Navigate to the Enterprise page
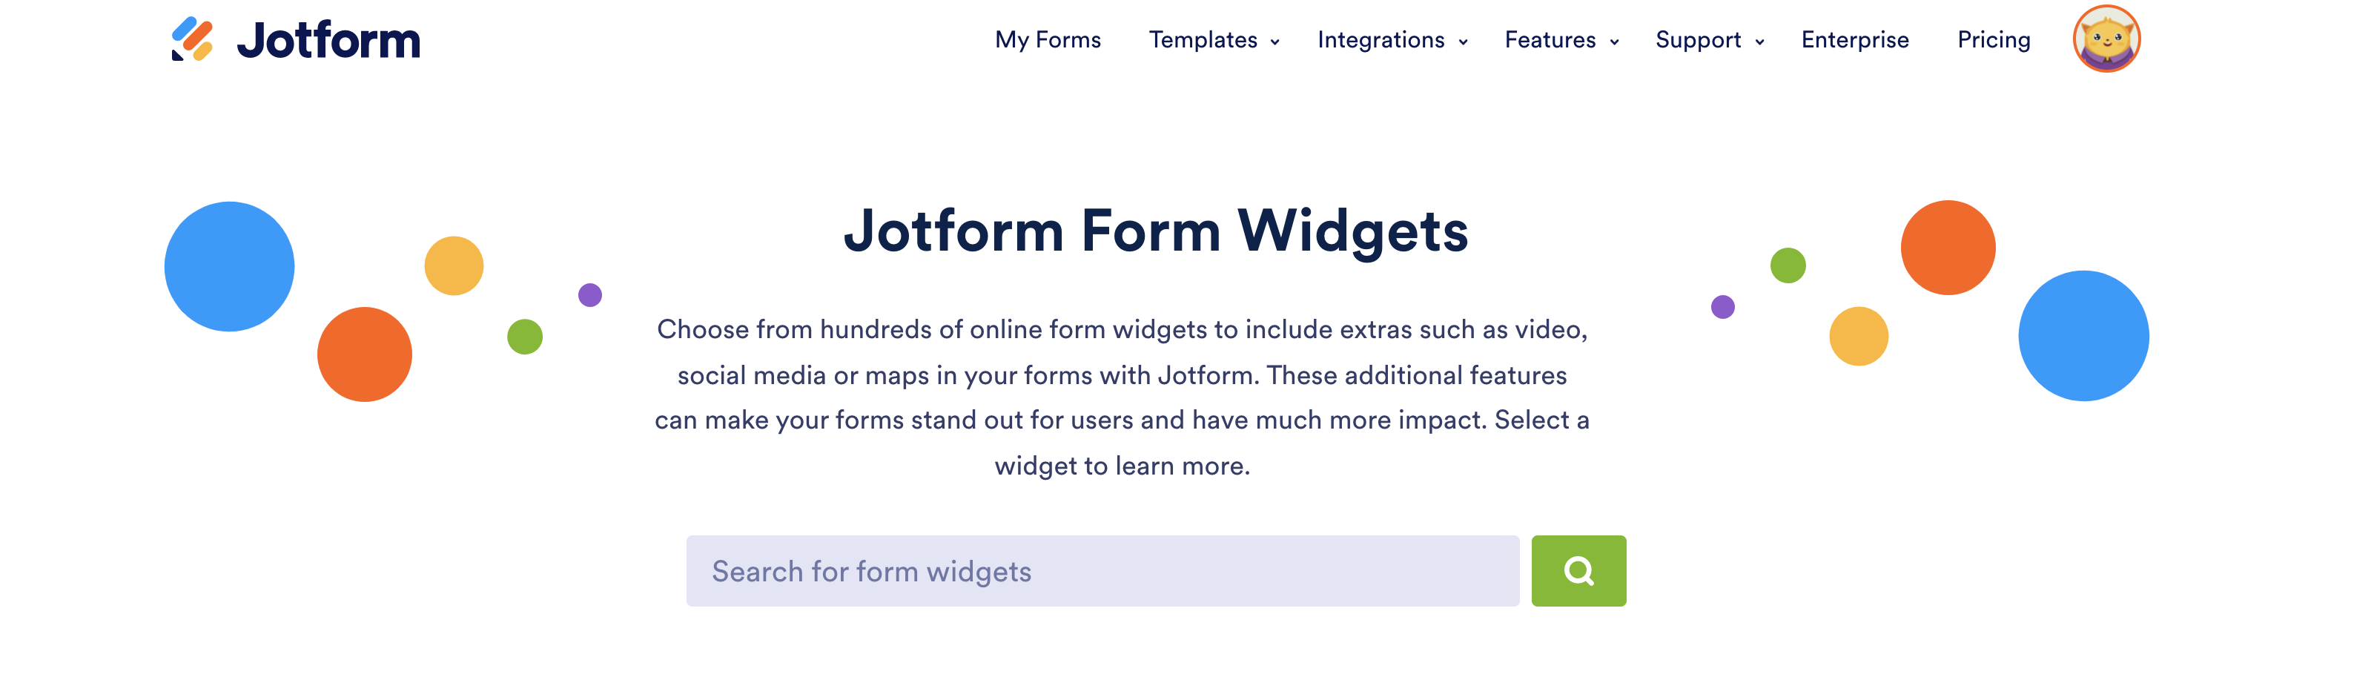2374x700 pixels. [1855, 41]
